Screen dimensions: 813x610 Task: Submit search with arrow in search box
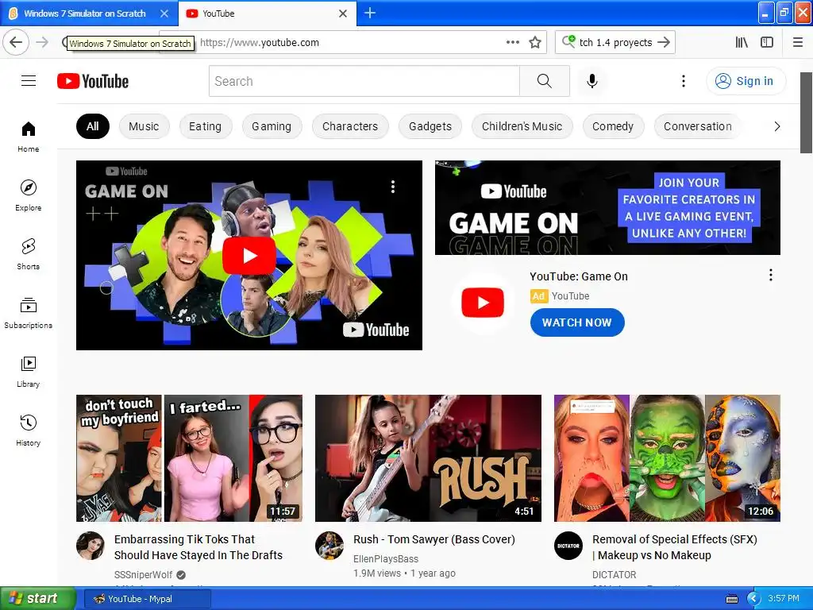pyautogui.click(x=664, y=43)
